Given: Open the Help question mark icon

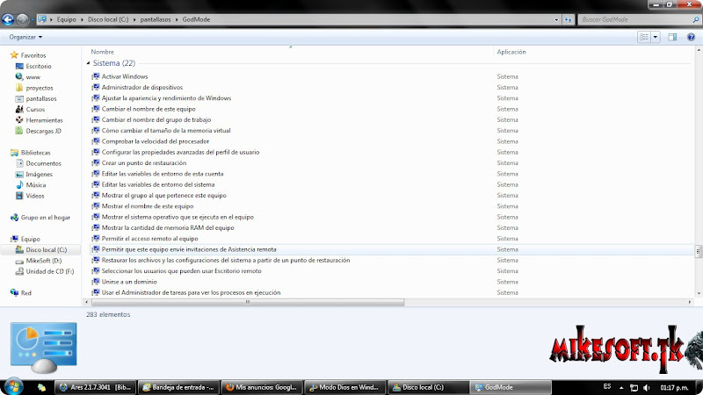Looking at the screenshot, I should point(691,37).
